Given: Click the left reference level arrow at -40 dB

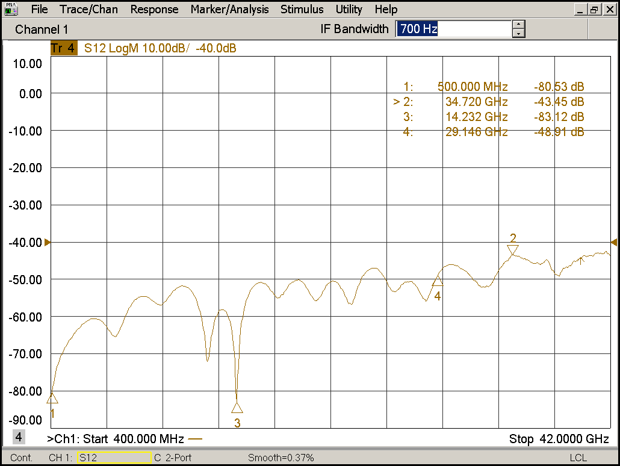Looking at the screenshot, I should 48,243.
